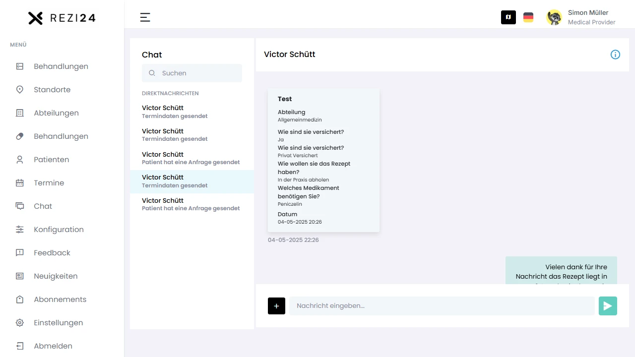Click the black map icon in header
The height and width of the screenshot is (357, 635).
tap(508, 17)
